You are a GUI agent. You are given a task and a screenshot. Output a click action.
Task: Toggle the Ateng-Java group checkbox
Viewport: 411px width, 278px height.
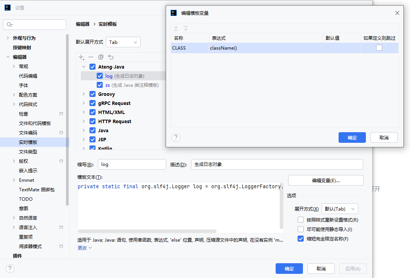(x=93, y=67)
